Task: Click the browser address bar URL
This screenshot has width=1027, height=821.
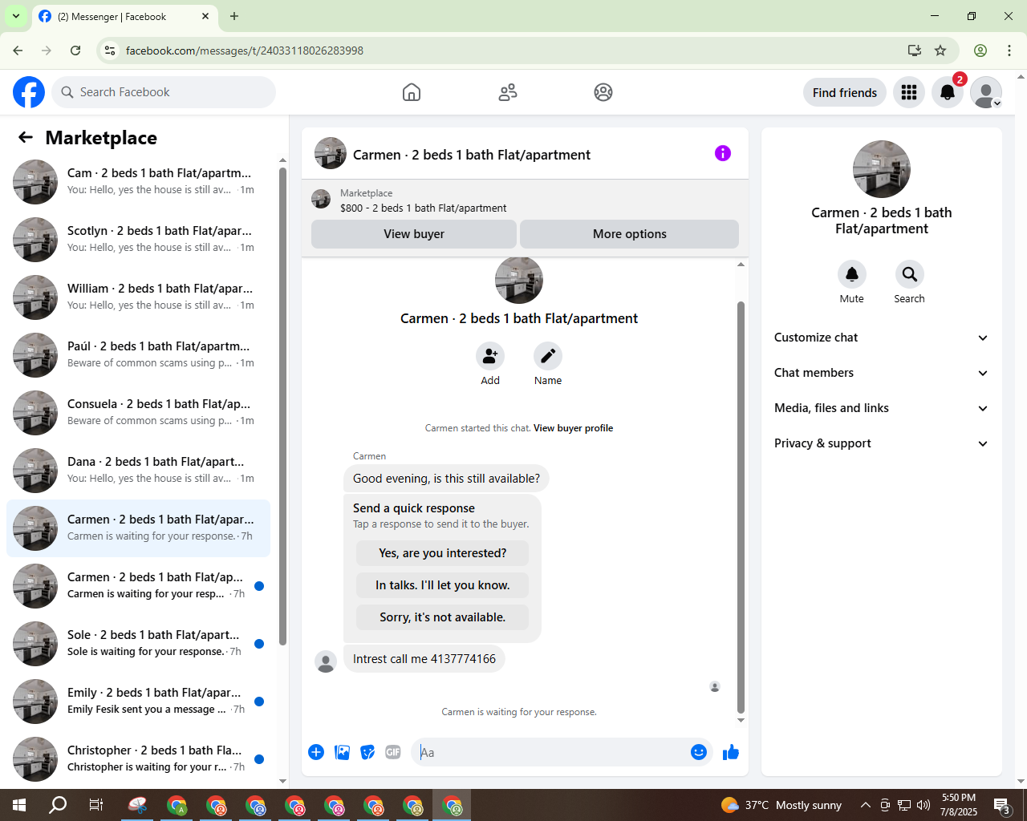Action: pyautogui.click(x=245, y=51)
